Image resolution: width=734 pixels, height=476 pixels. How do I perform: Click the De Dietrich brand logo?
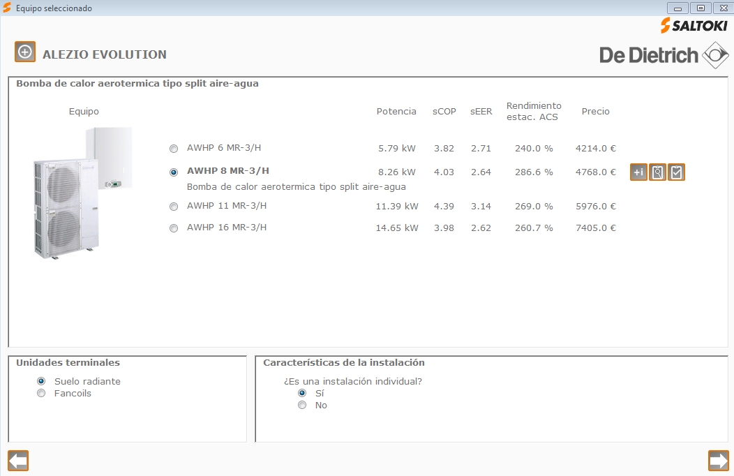[x=664, y=55]
